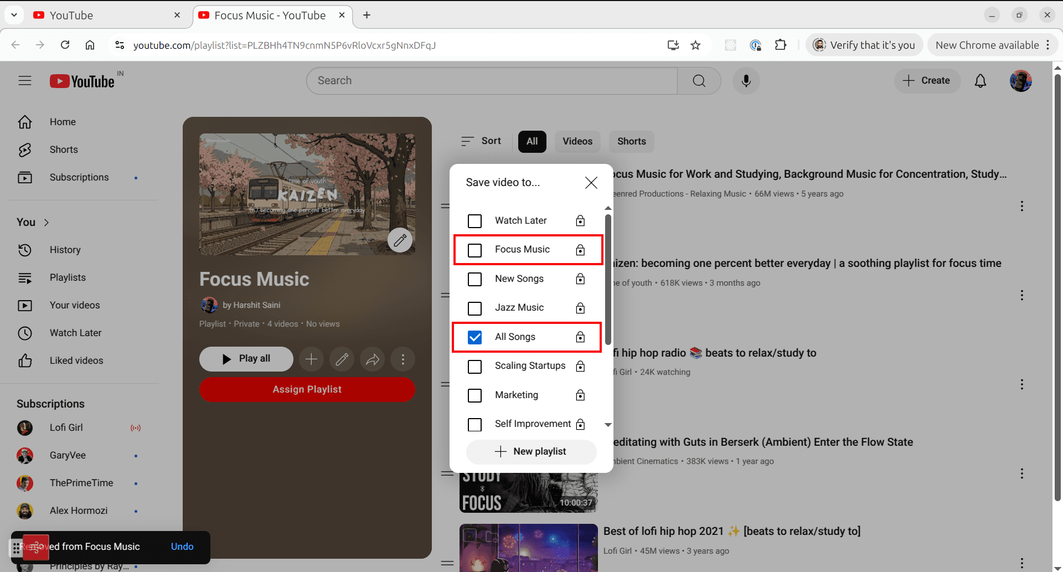Check the Watch Later checkbox

[x=474, y=221]
